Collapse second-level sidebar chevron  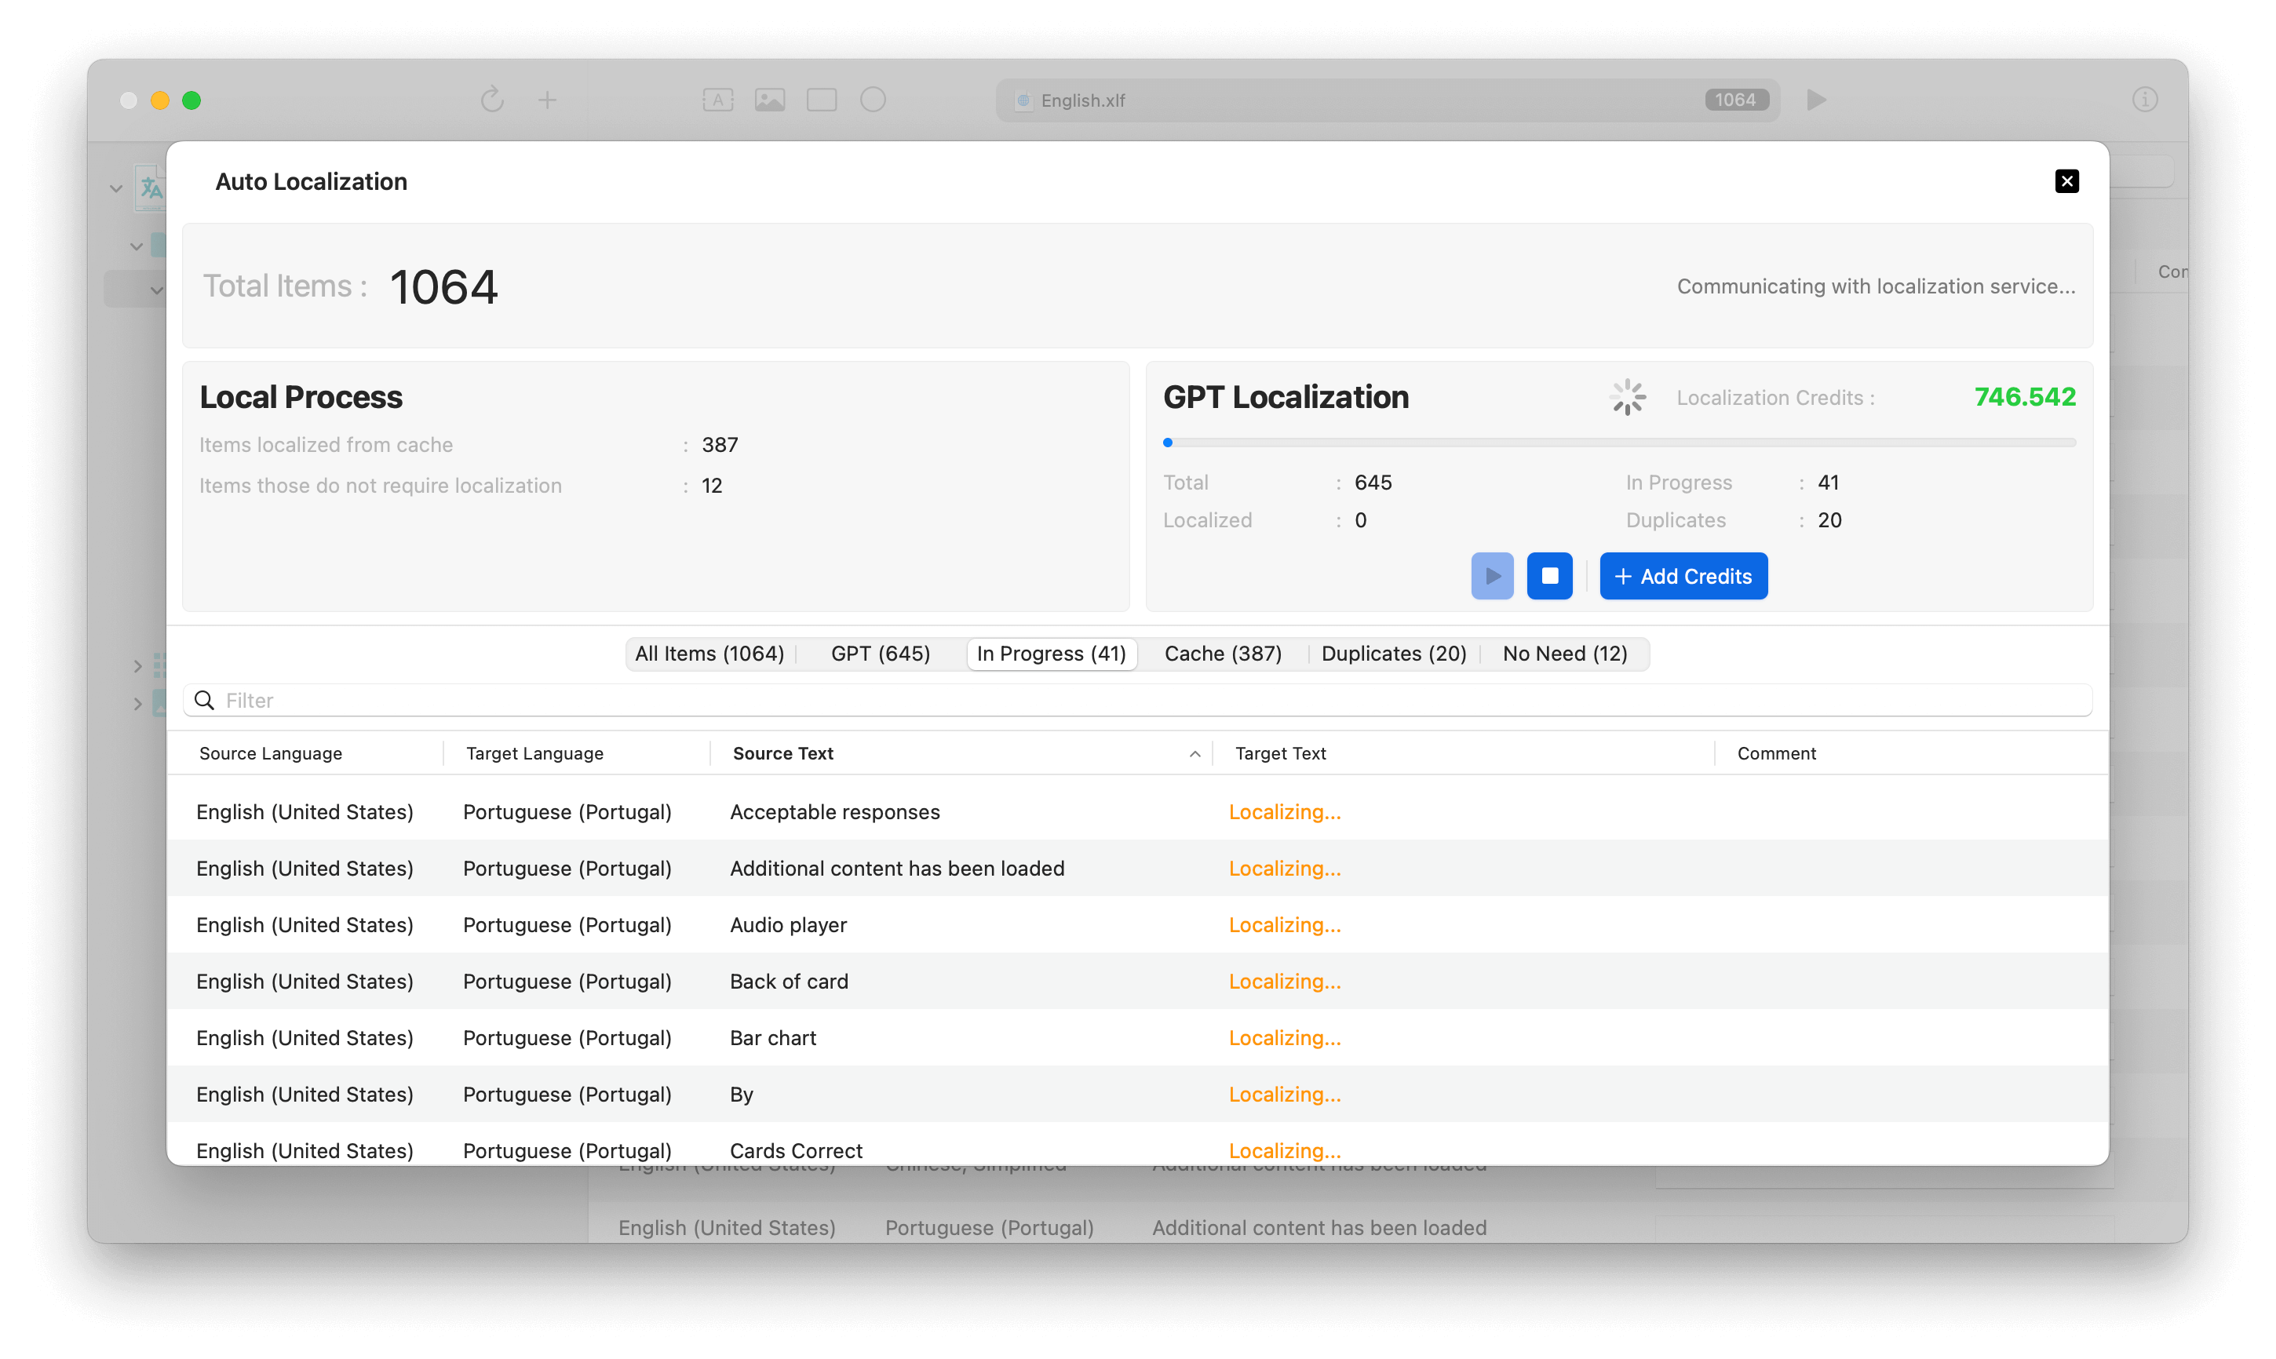click(137, 246)
